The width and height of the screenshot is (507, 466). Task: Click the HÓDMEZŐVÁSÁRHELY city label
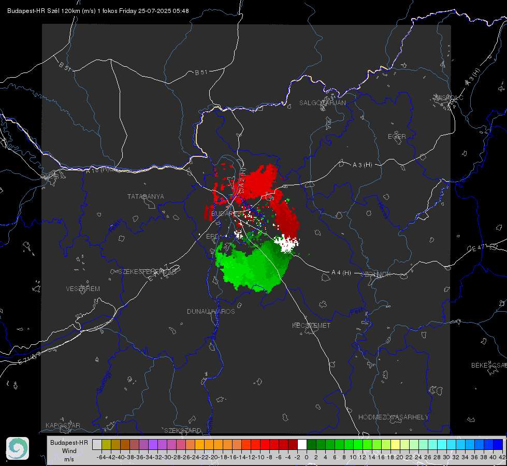(393, 417)
